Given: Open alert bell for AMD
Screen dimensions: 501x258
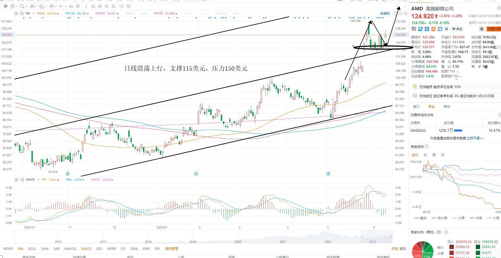Looking at the screenshot, I should tap(482, 29).
